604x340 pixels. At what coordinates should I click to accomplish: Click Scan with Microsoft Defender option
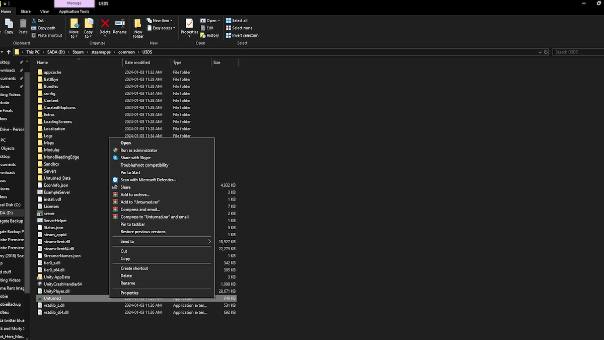coord(148,180)
